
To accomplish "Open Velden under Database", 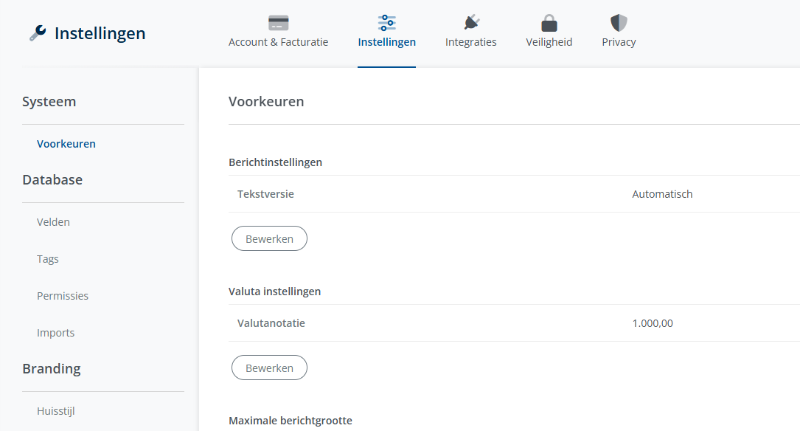I will [53, 222].
